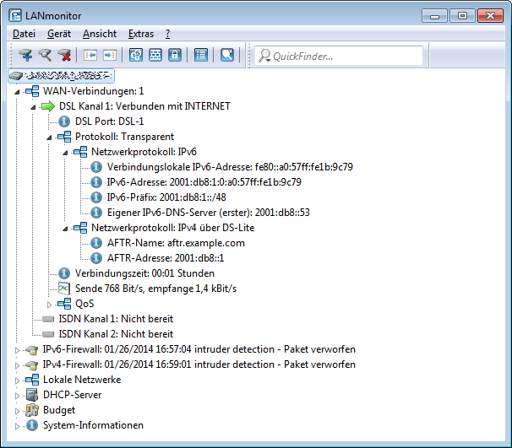Screen dimensions: 512x448
Task: Open the Gerät menu
Action: [x=58, y=34]
